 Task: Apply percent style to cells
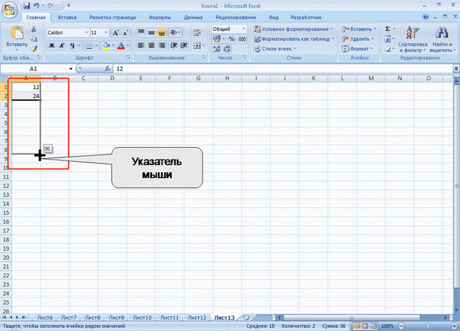[231, 39]
